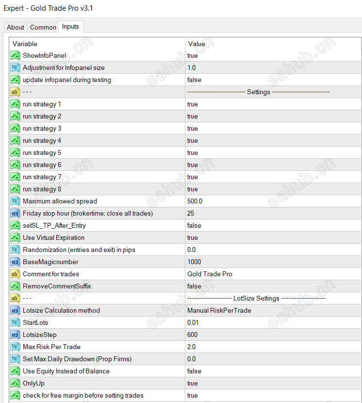Click the Variable column header
Screen dimensions: 362x403
[x=97, y=44]
